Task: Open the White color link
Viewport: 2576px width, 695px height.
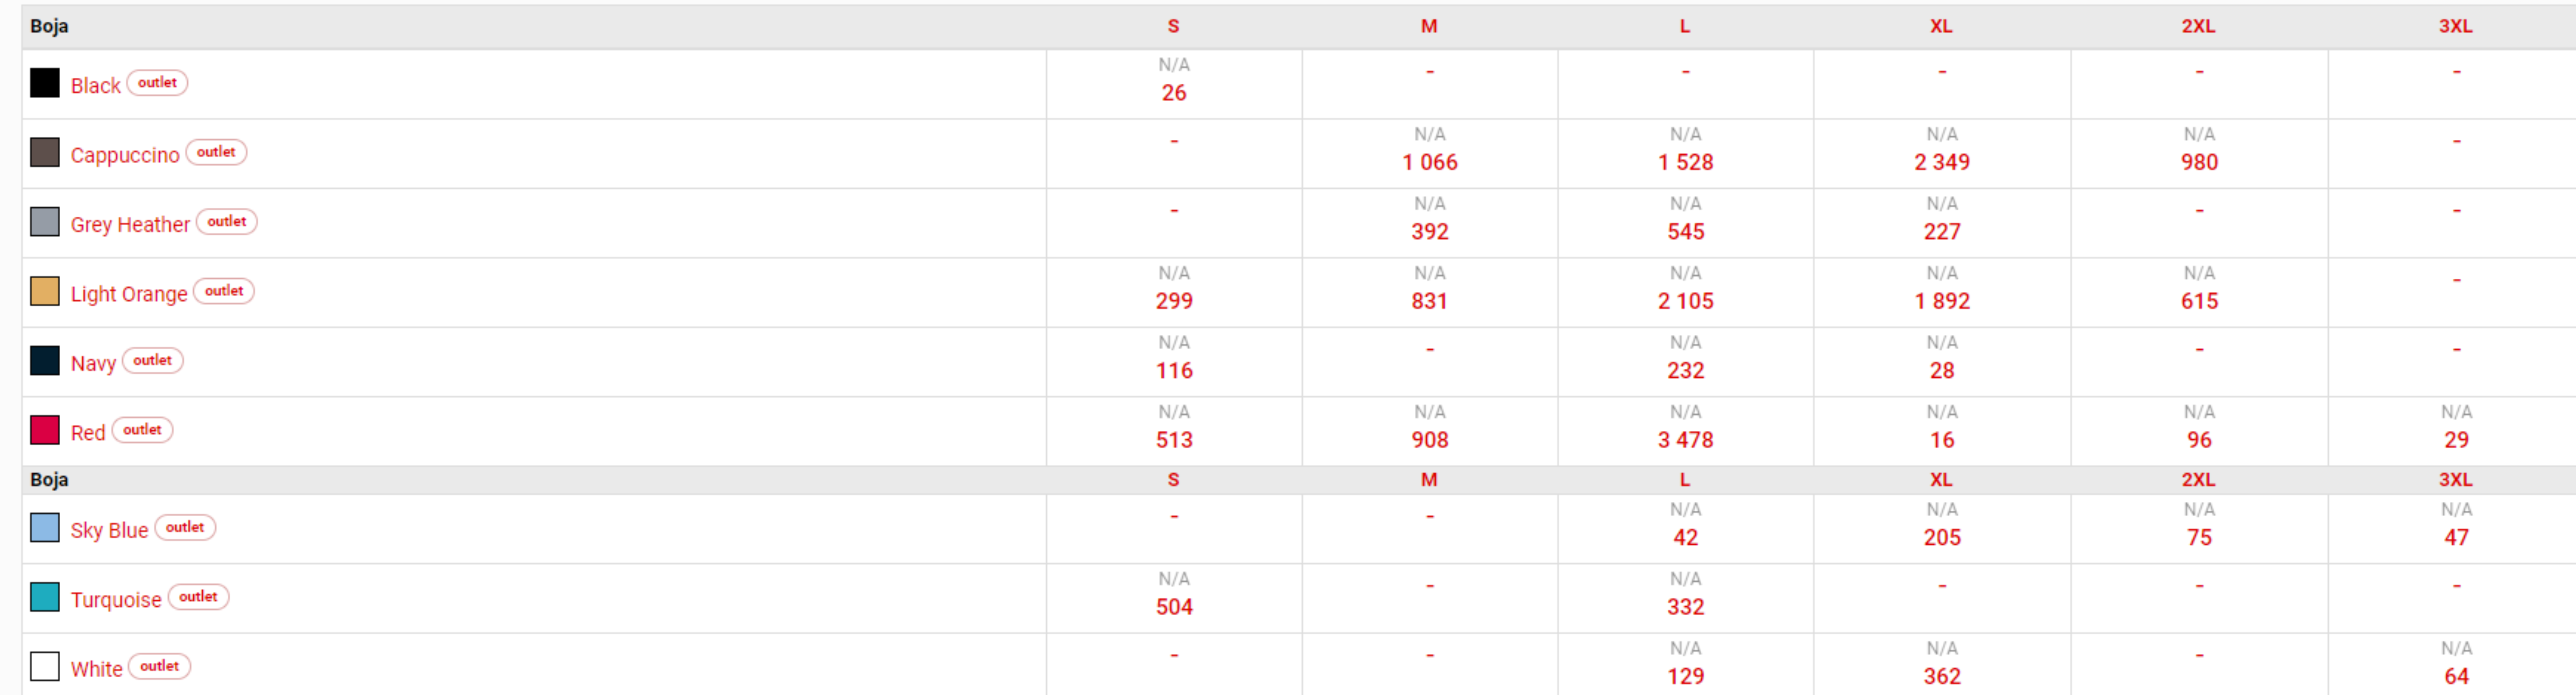Action: 96,668
